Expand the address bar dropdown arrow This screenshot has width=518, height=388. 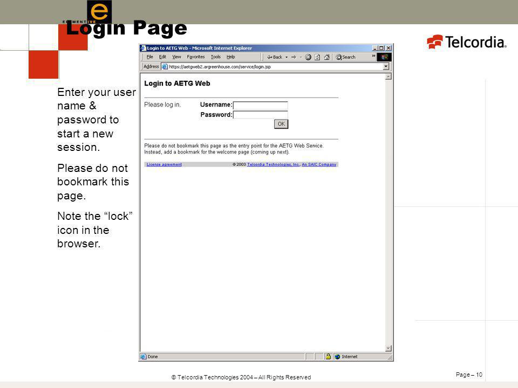click(x=386, y=67)
